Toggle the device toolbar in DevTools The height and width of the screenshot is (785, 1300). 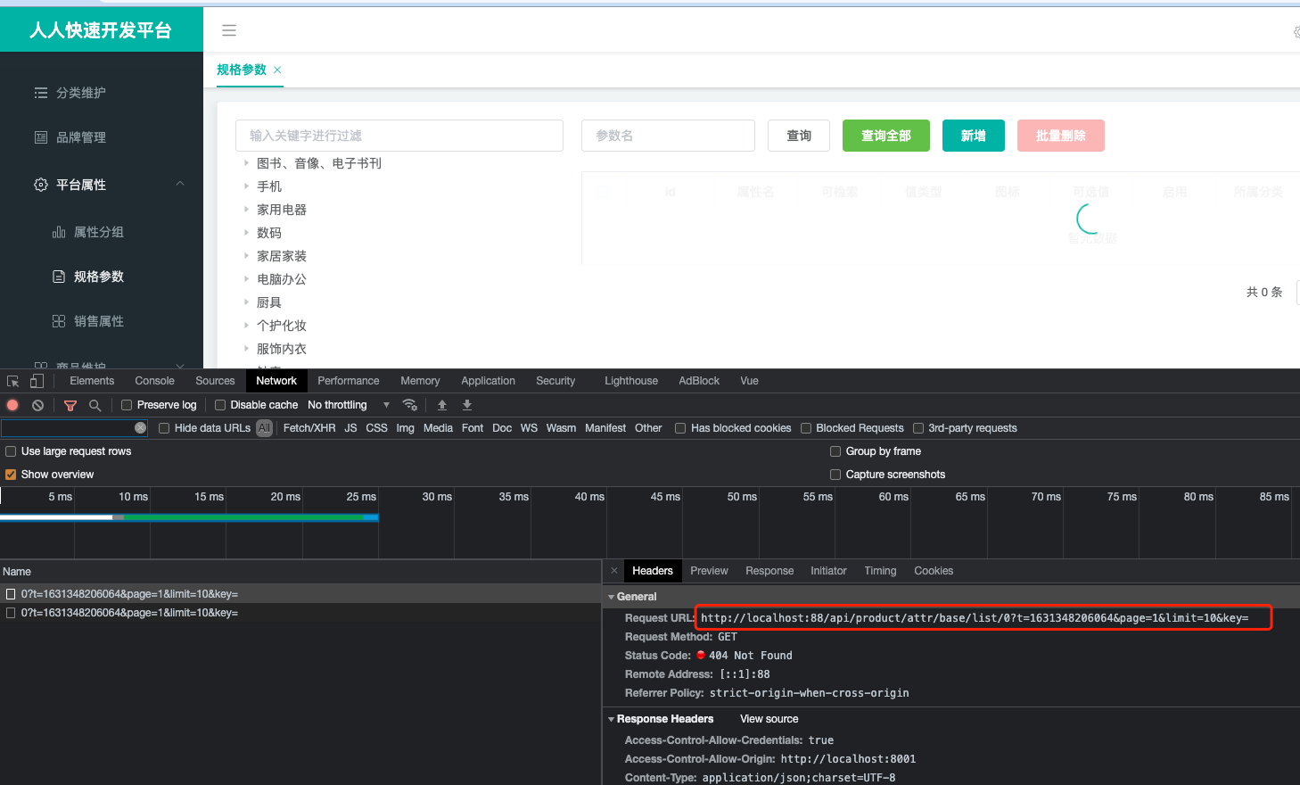pyautogui.click(x=35, y=380)
